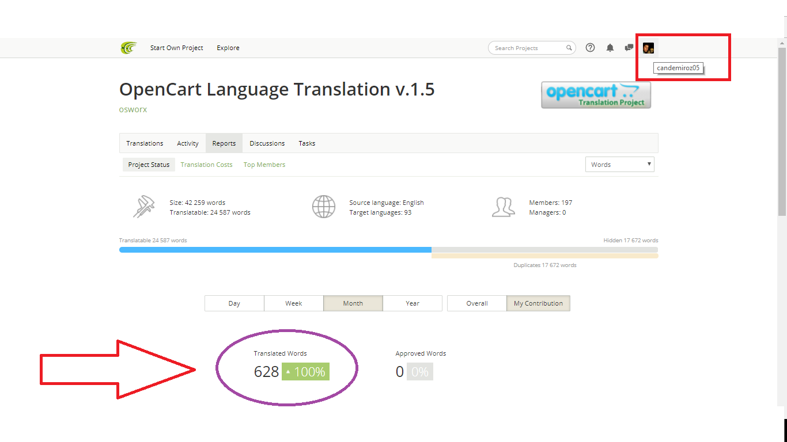Select the Day period toggle
Viewport: 787px width, 442px height.
[234, 303]
